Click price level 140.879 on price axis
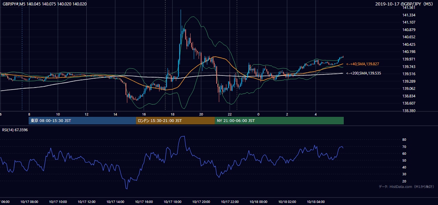The width and height of the screenshot is (438, 205). (409, 30)
